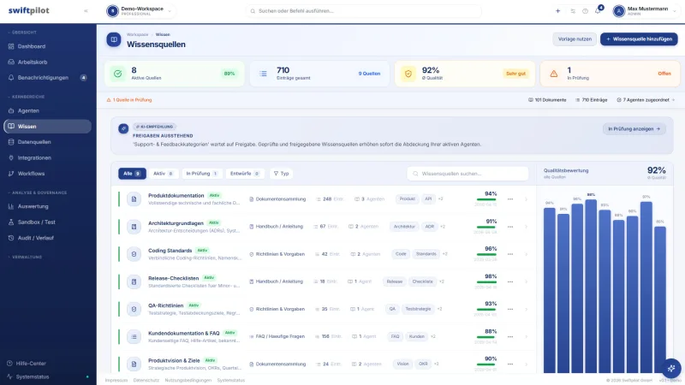
Task: Click the switch arrows icon in top bar
Action: click(x=573, y=11)
